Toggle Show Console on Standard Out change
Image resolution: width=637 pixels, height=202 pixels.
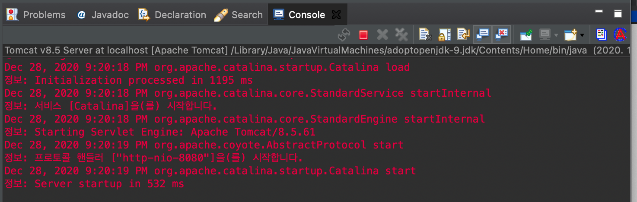(x=482, y=35)
